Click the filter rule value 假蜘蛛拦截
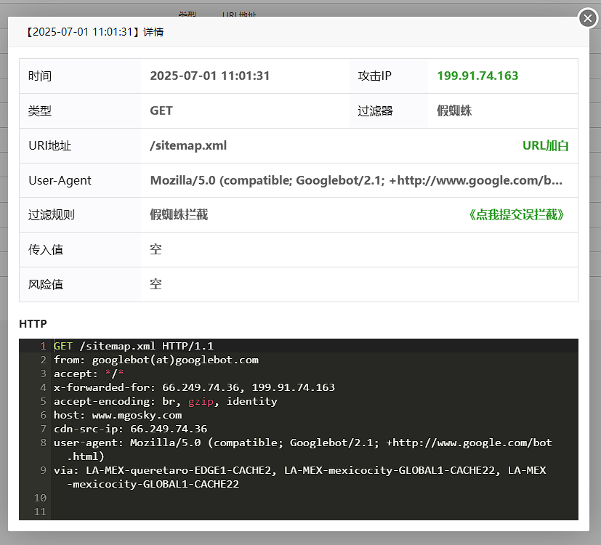 (x=179, y=214)
